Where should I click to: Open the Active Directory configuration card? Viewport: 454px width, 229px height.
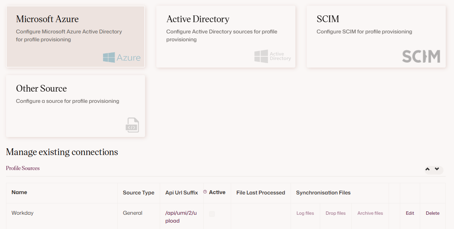226,37
